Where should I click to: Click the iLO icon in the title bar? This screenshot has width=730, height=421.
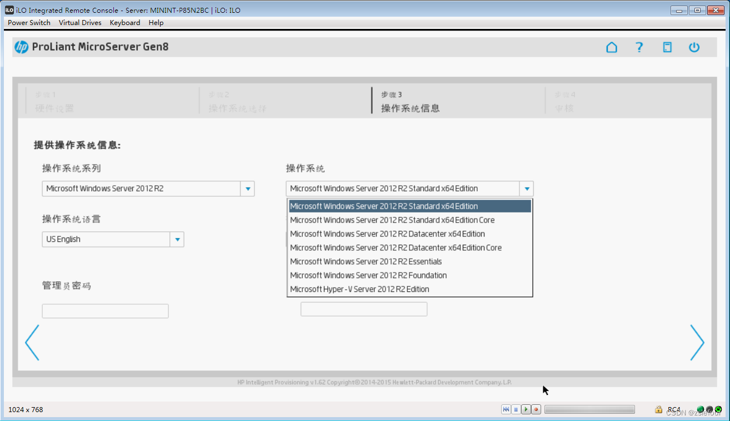point(9,10)
